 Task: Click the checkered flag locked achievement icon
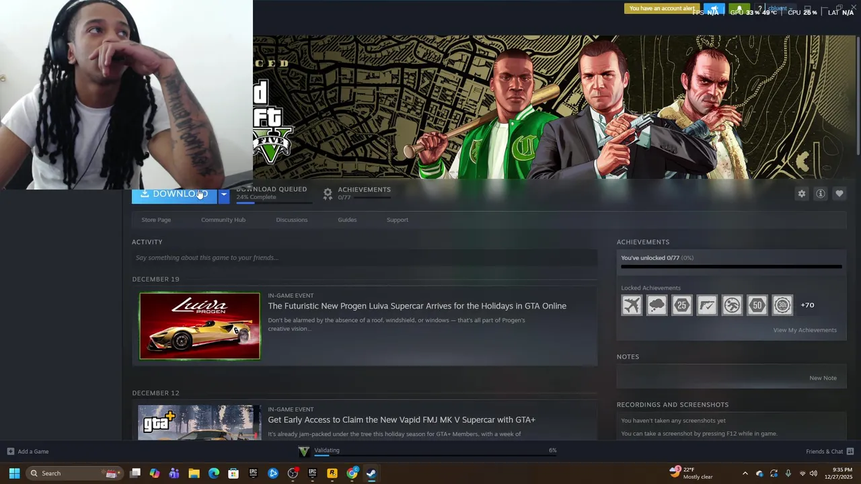[x=707, y=305]
